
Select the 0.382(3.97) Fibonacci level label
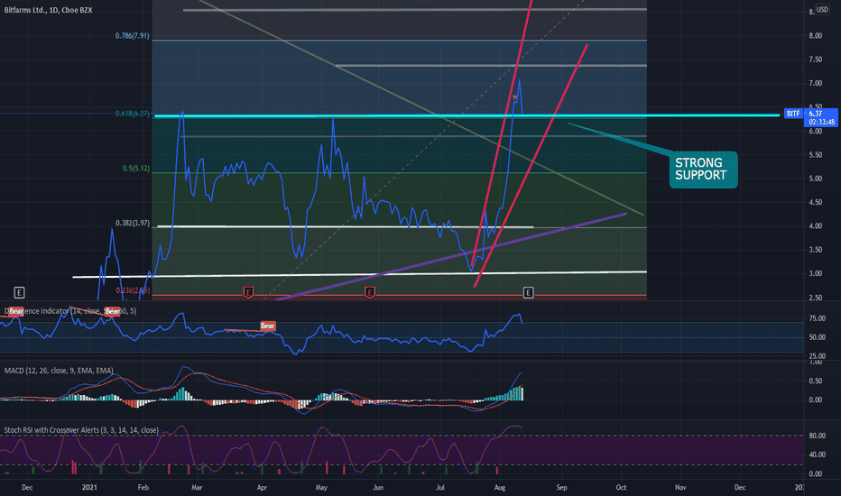tap(133, 223)
